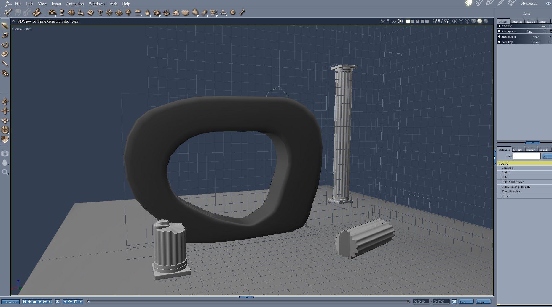Viewport: 552px width, 307px height.
Task: Open the File menu
Action: point(18,4)
